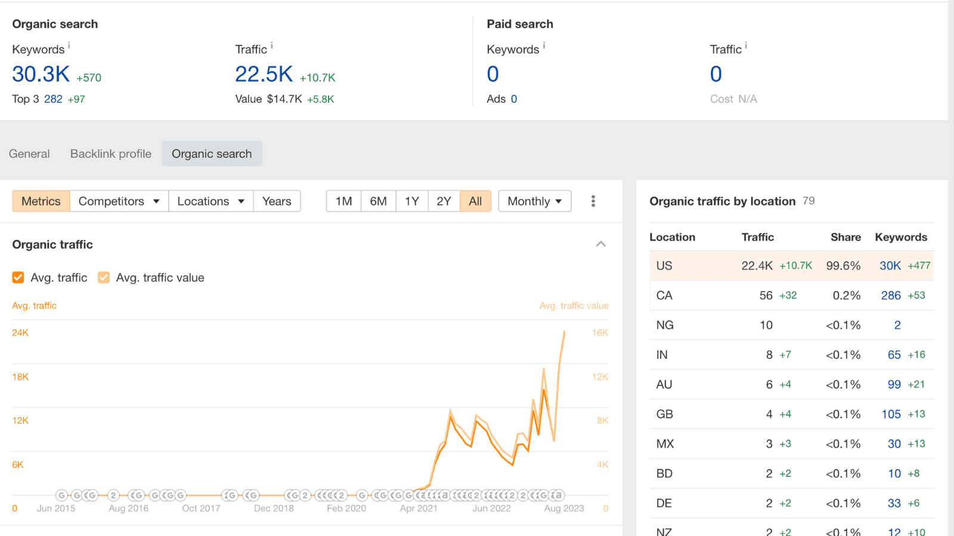Viewport: 954px width, 536px height.
Task: Click info icon beside Paid Keywords
Action: click(x=544, y=45)
